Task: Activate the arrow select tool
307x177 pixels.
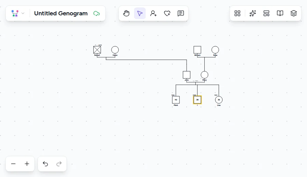Action: 140,13
